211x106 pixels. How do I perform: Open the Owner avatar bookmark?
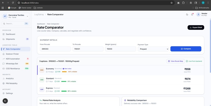25,8
